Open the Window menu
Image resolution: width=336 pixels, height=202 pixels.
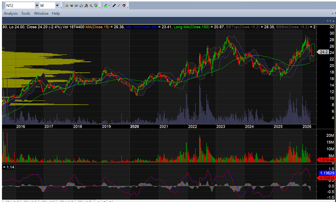(x=41, y=14)
